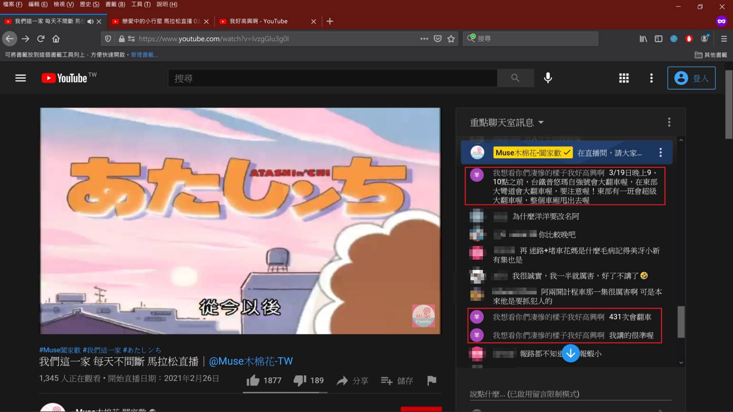
Task: Click the live chat scrollbar thumb
Action: point(681,322)
